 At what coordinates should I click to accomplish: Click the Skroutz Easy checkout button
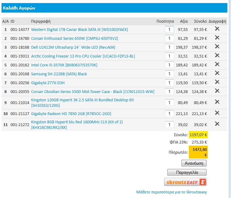tap(185, 182)
